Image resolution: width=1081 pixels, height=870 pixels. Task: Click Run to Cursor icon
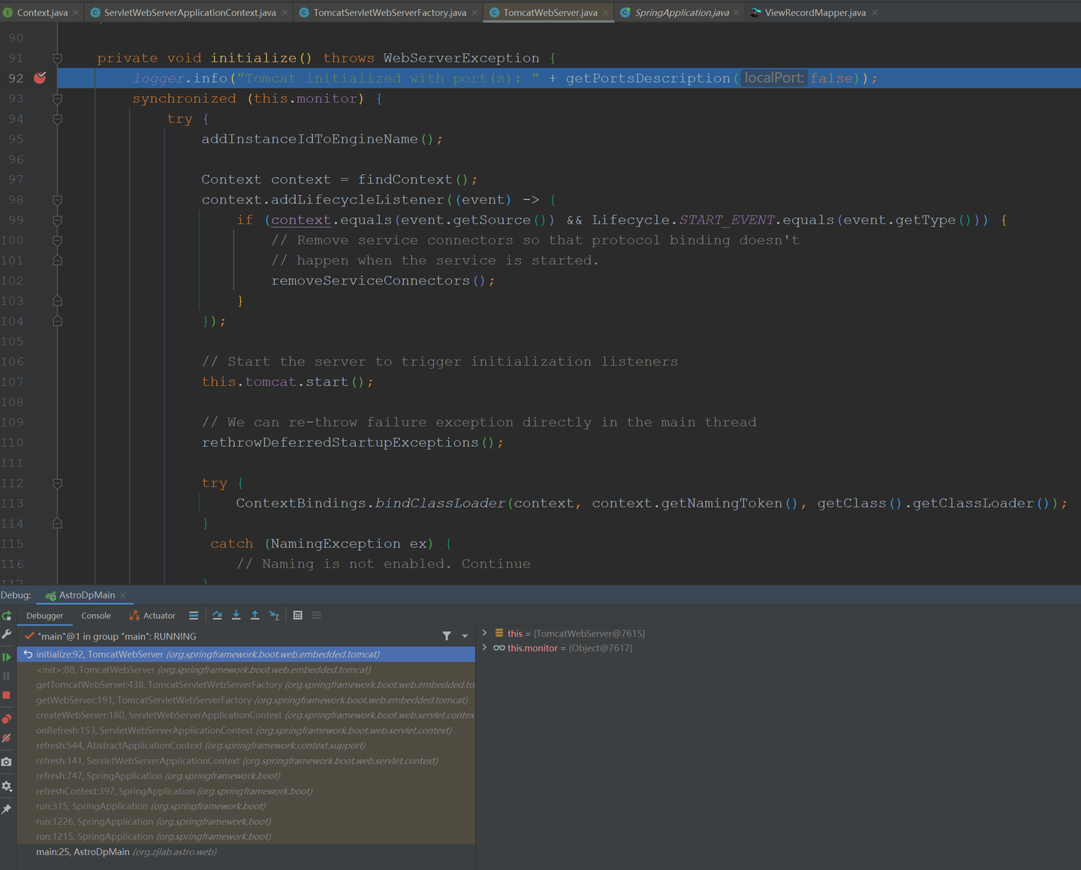click(x=275, y=616)
